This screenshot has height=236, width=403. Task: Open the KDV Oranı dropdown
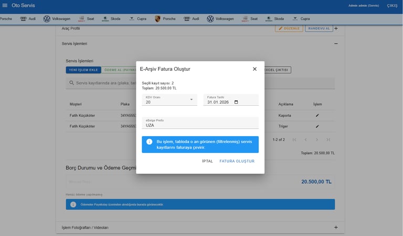pos(169,99)
